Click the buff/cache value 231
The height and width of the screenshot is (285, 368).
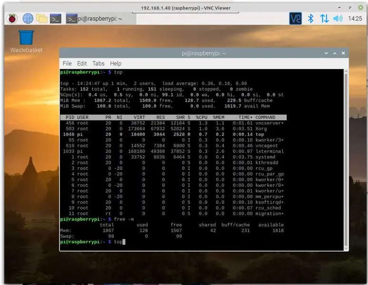tap(245, 231)
